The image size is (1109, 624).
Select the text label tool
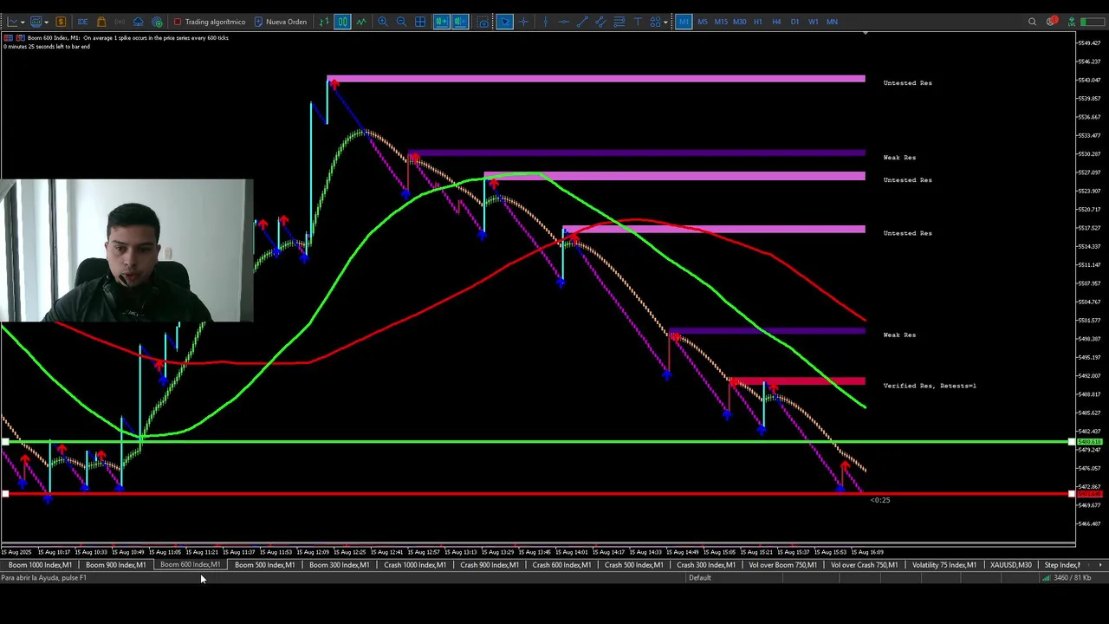(x=638, y=22)
